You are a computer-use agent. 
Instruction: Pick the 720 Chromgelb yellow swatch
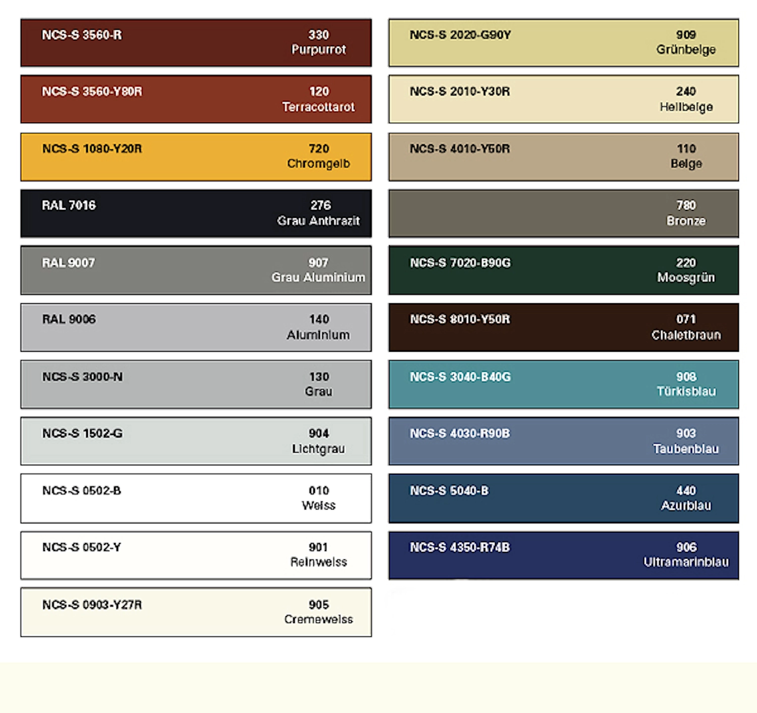(x=196, y=157)
